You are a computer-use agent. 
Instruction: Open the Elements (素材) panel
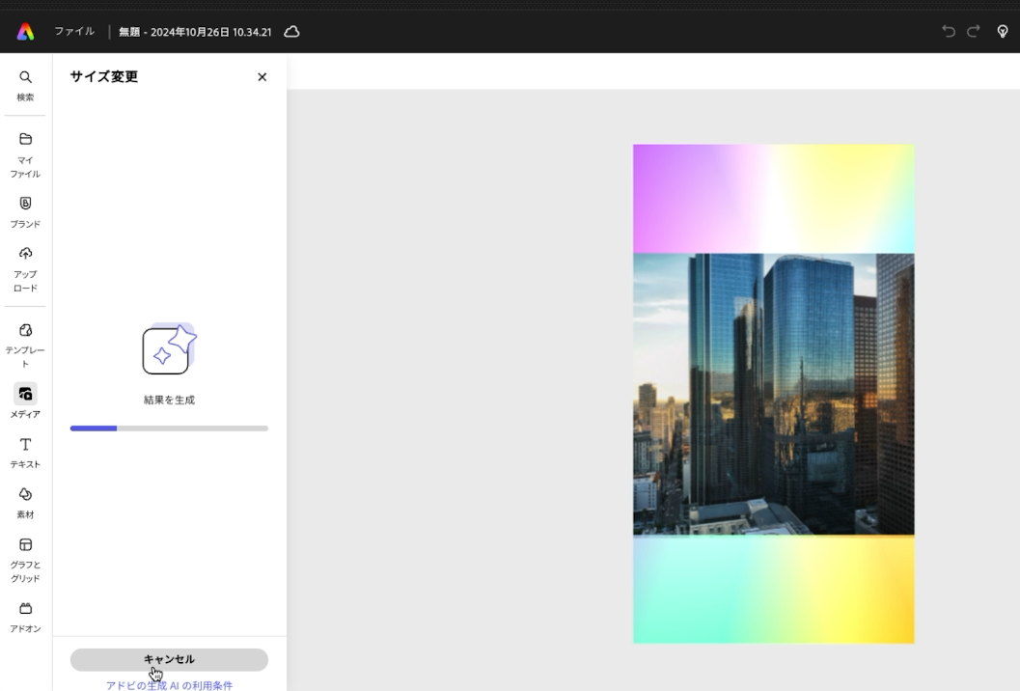tap(25, 502)
